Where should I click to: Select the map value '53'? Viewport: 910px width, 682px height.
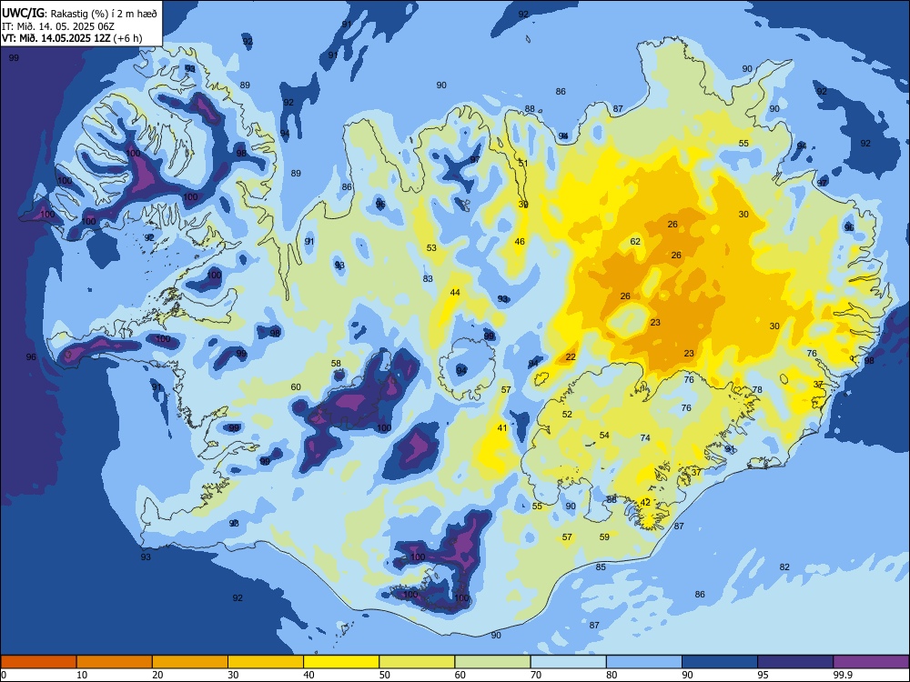point(431,247)
